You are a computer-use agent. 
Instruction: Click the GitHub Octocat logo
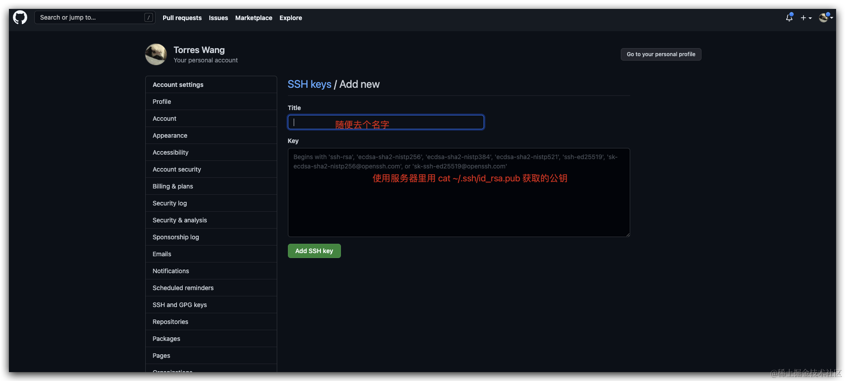20,18
